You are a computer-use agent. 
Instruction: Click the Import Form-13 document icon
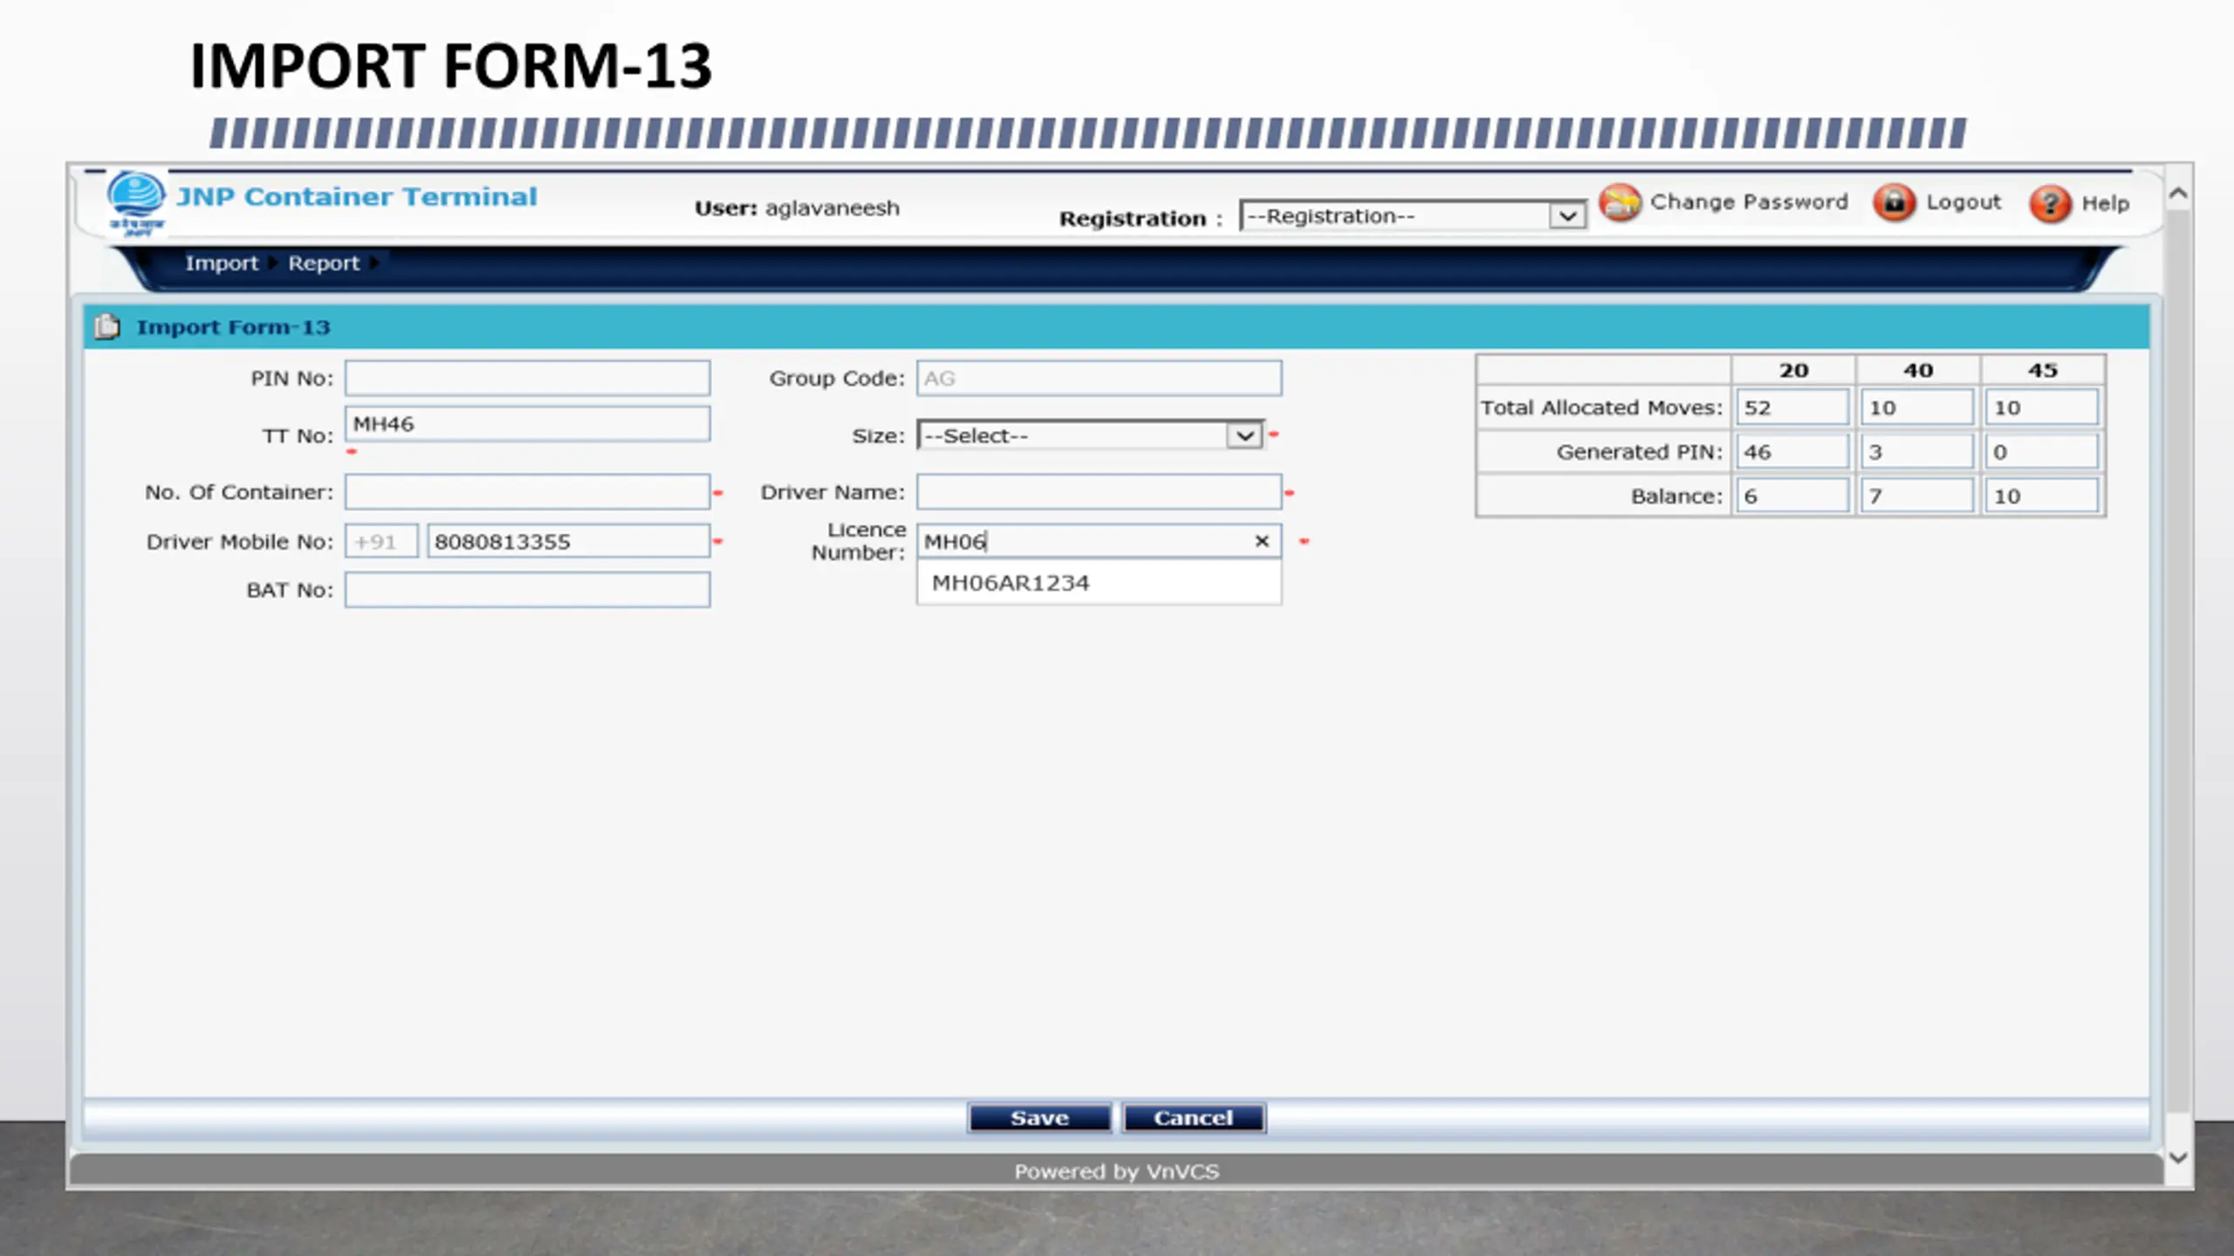pos(107,327)
